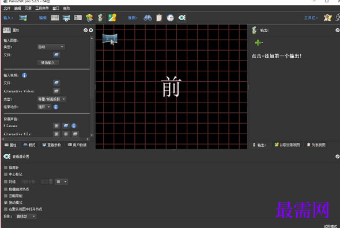
Task: Open the Google Maps toolbar icon
Action: (112, 18)
